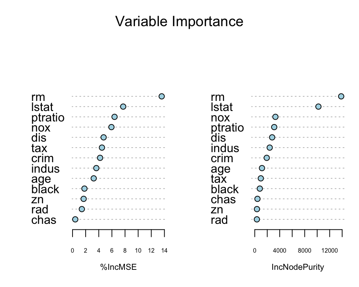Select the "black" label in the left panel
Viewport: 359px width, 287px height.
45,189
